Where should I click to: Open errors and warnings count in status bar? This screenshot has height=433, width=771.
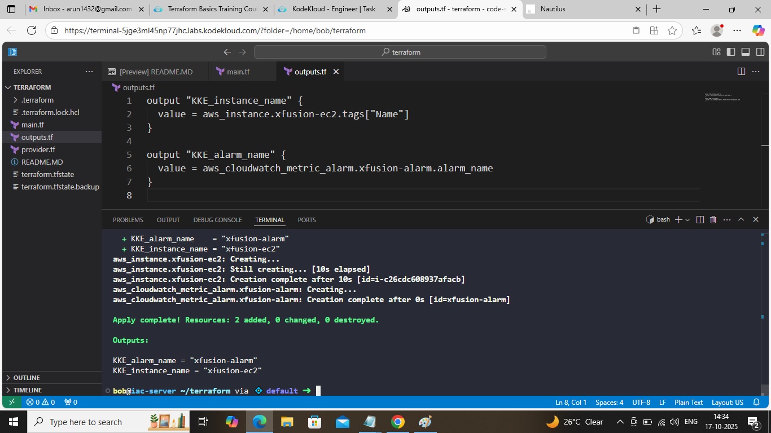point(41,403)
